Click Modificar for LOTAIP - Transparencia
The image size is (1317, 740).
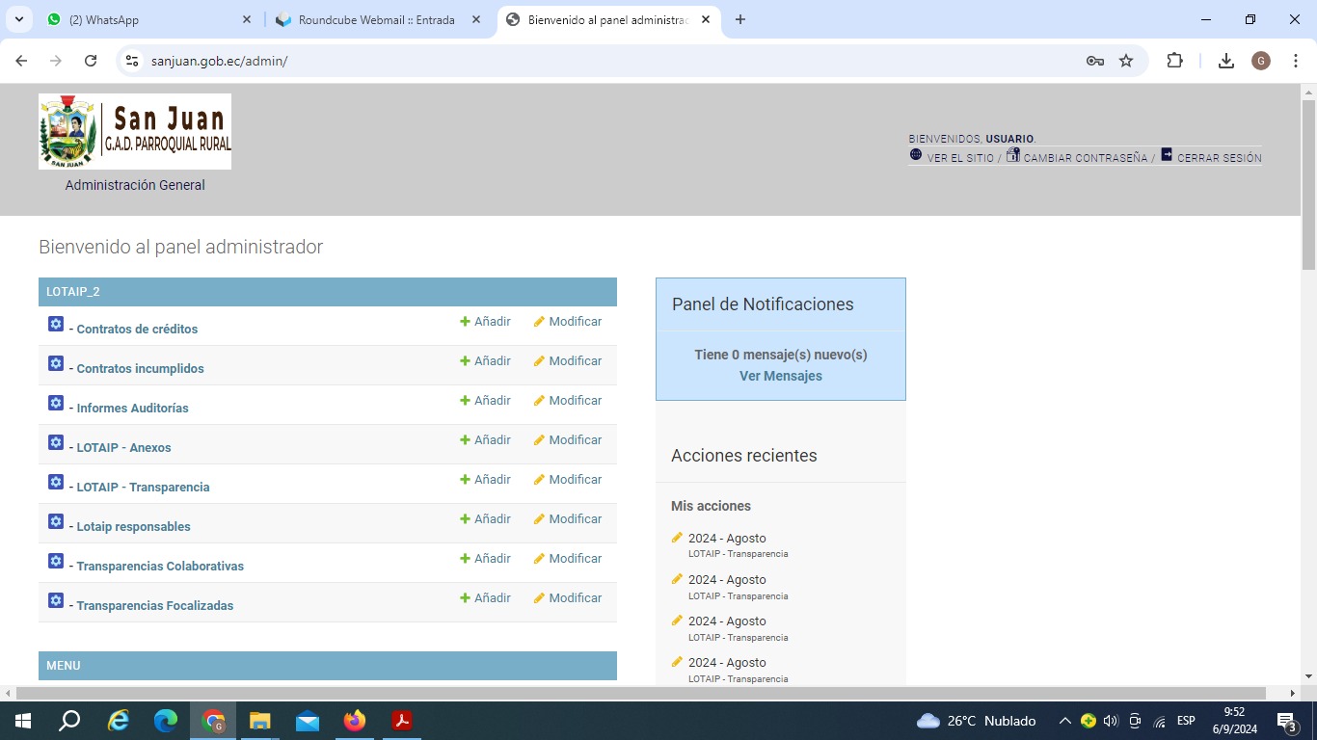(568, 480)
